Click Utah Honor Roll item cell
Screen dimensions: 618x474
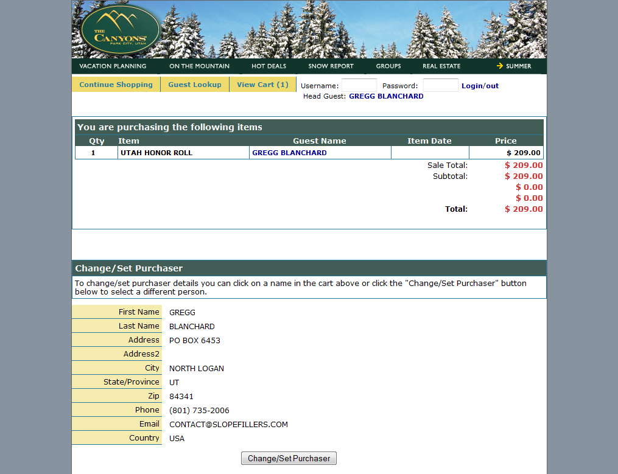click(x=156, y=153)
